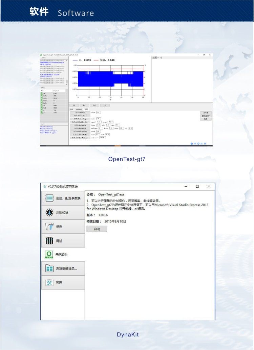Toggle the Ver watch checkbox
This screenshot has height=350, width=254.
41,93
